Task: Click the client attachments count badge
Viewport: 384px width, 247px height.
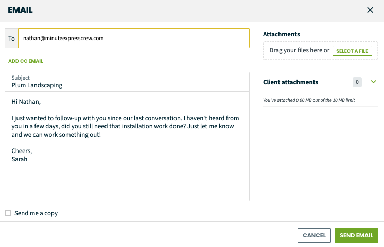Action: click(357, 82)
